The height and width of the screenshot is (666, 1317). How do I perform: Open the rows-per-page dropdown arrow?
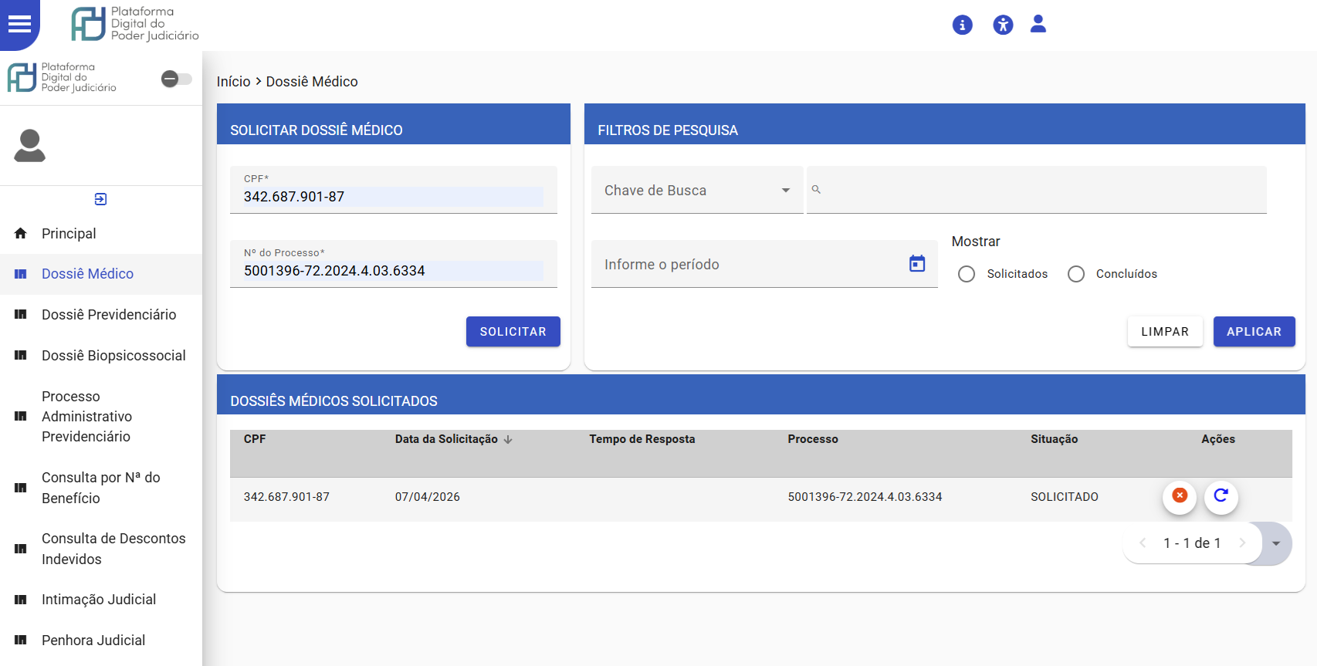[x=1276, y=543]
